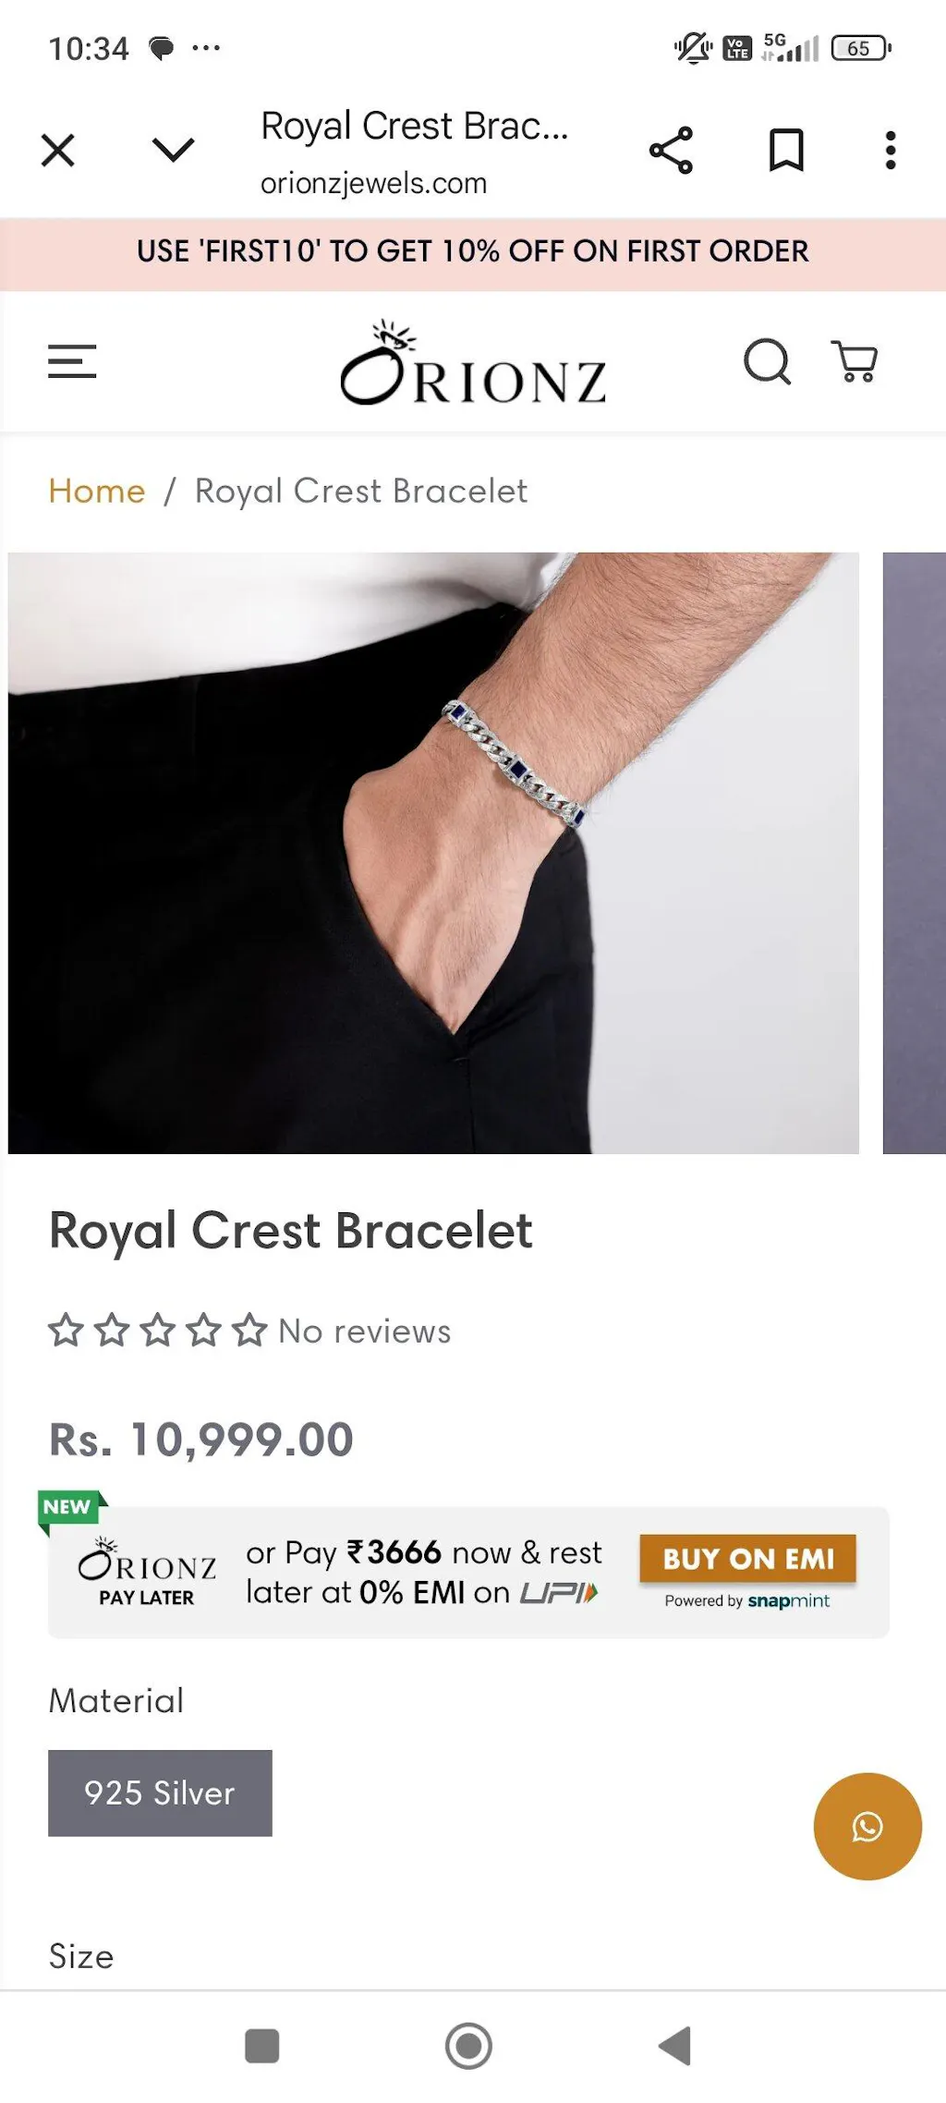Open the three-dot overflow menu

coord(891,151)
